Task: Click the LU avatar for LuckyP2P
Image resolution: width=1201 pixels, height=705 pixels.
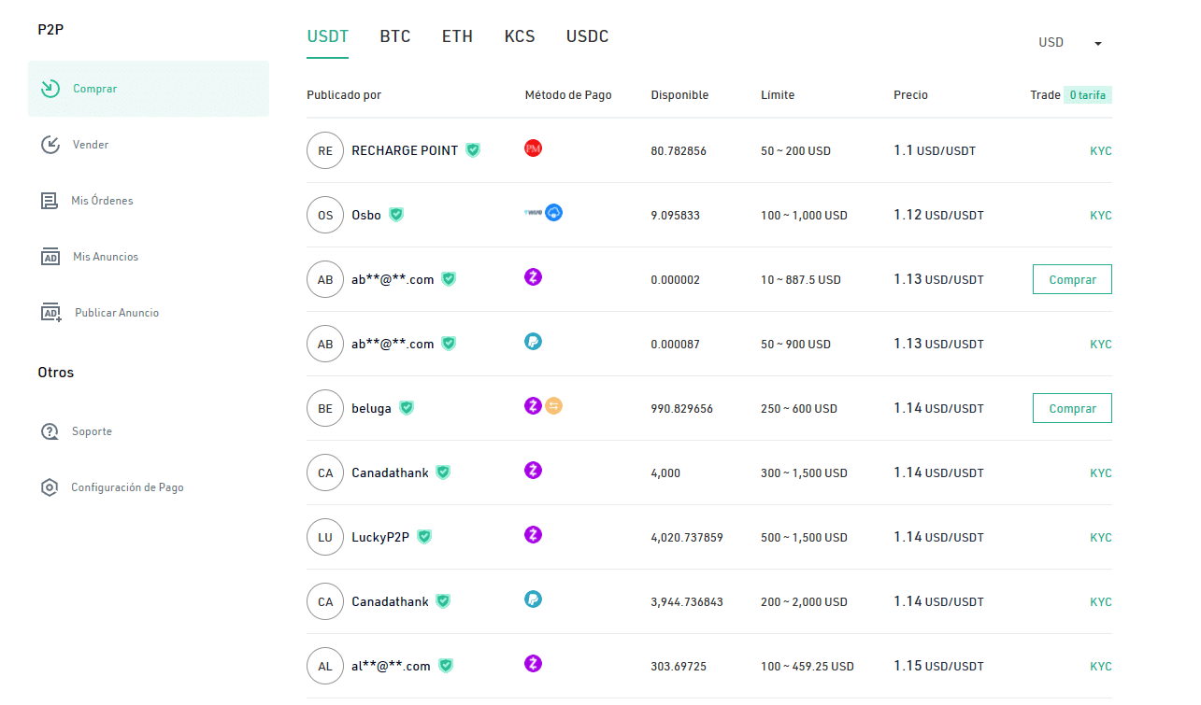Action: click(x=325, y=537)
